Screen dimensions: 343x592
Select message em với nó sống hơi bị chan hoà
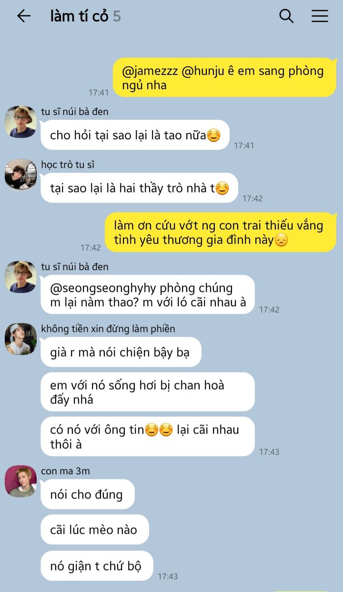[x=148, y=392]
